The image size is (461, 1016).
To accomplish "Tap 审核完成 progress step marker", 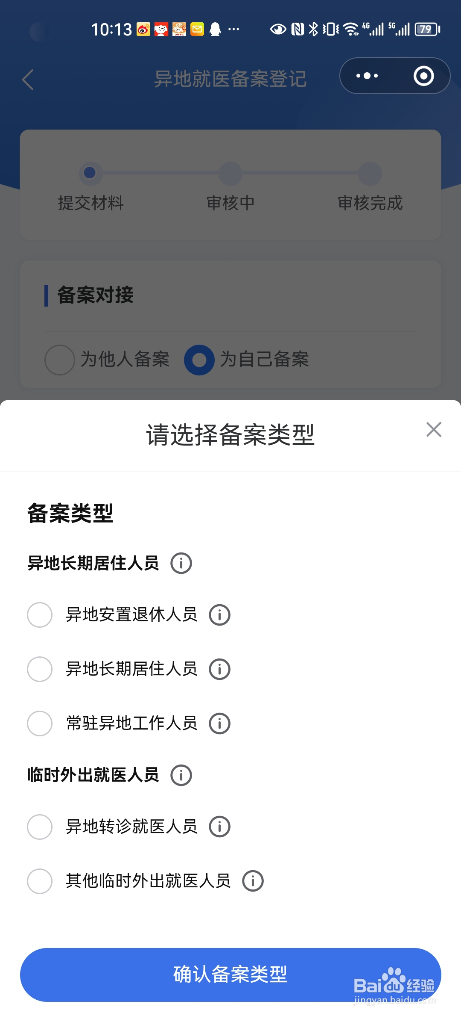I will click(x=370, y=173).
